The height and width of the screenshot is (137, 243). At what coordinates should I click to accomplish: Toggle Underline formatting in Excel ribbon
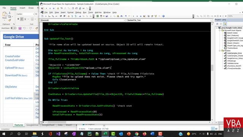25,19
